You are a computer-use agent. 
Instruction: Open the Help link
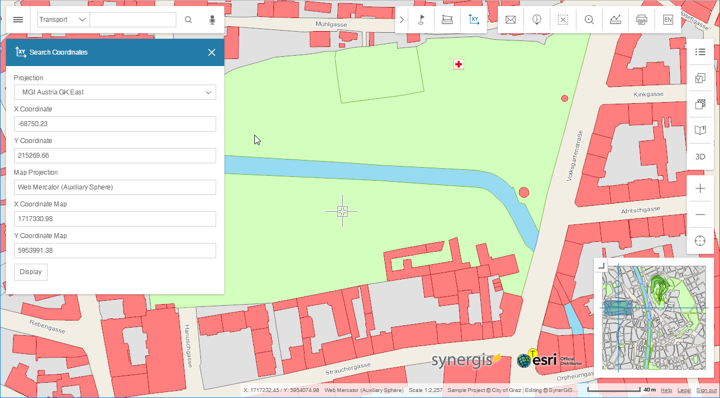click(666, 390)
